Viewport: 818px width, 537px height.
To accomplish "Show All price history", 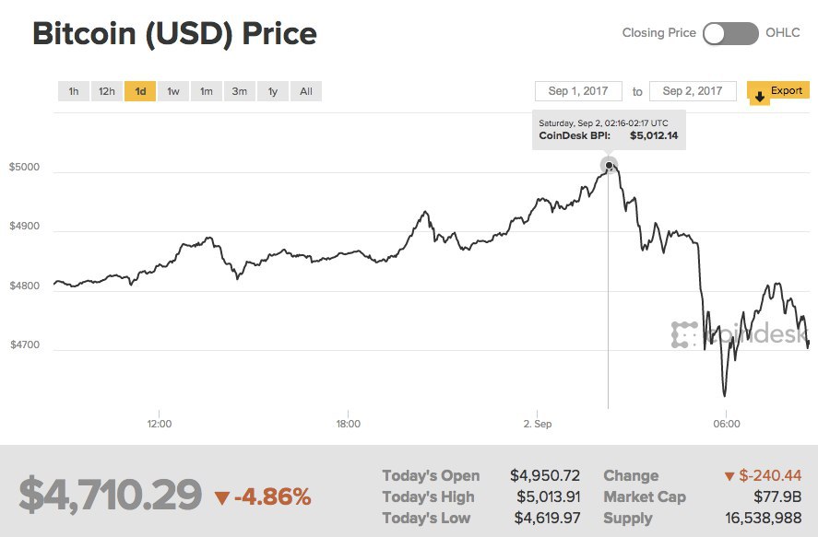I will pos(306,91).
